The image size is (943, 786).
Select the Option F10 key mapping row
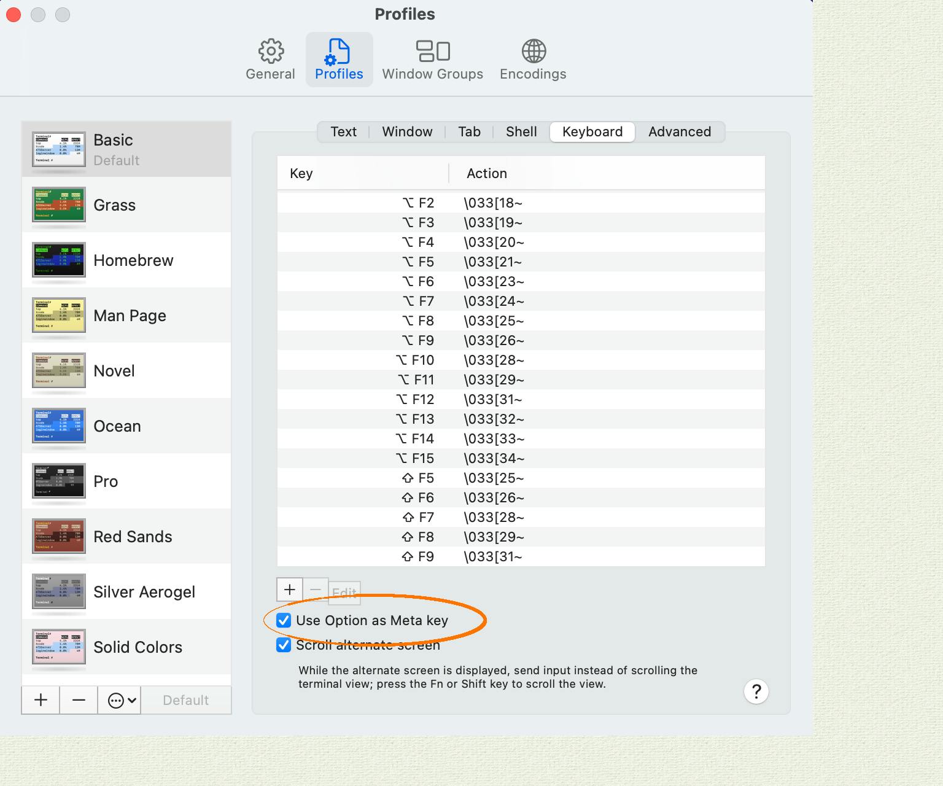pyautogui.click(x=521, y=360)
